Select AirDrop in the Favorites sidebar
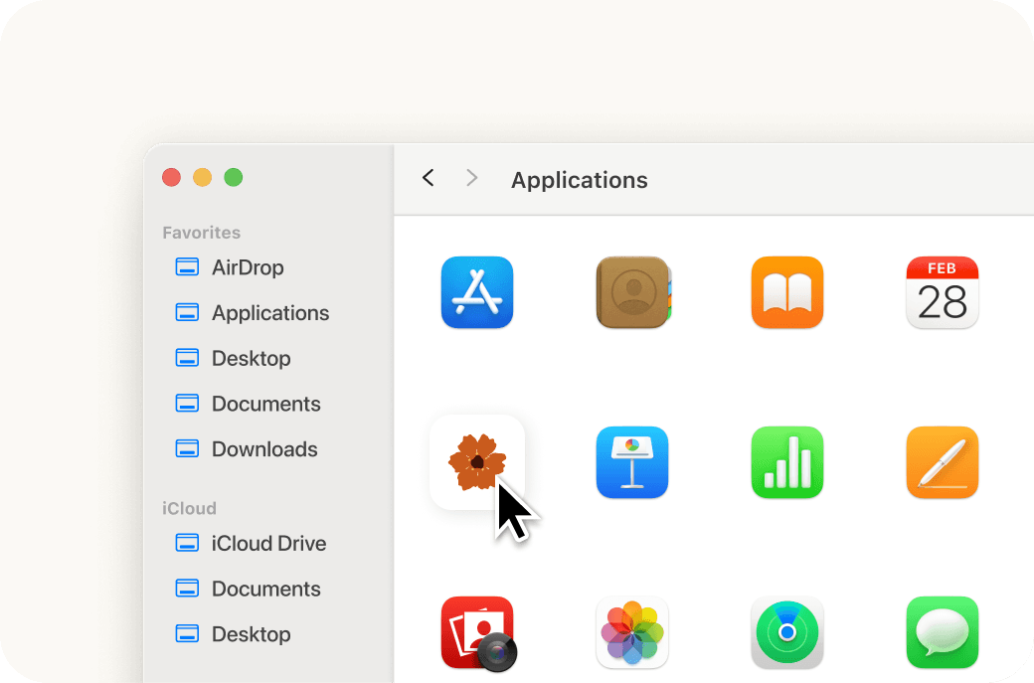 tap(230, 267)
